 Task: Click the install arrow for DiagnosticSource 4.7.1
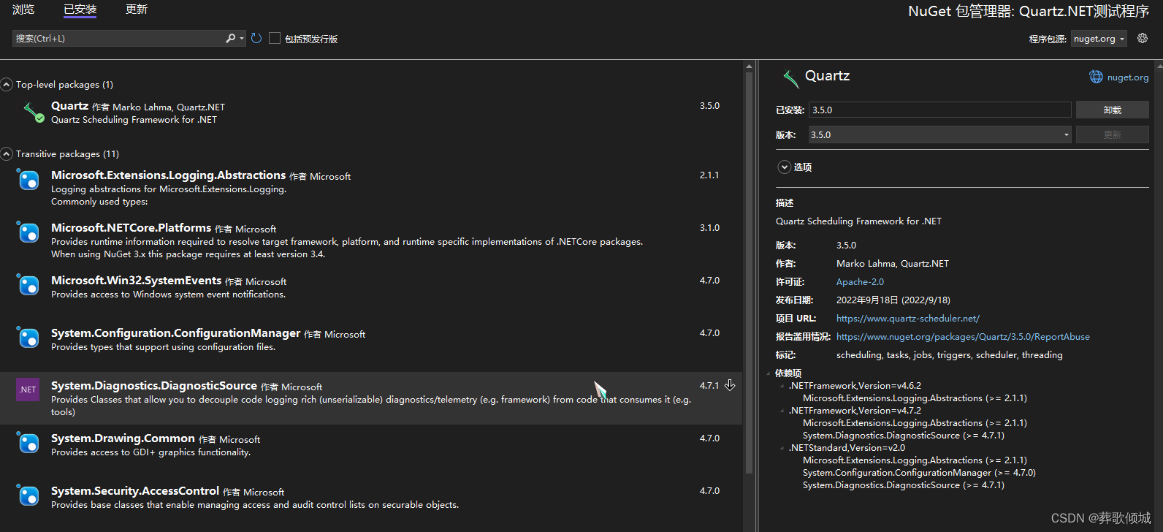[x=730, y=385]
